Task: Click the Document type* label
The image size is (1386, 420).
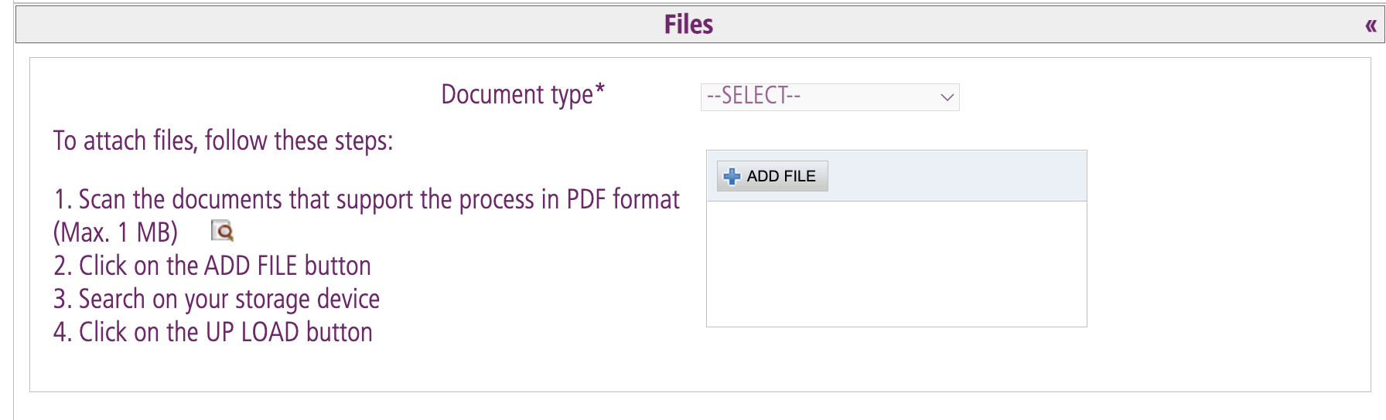Action: [x=517, y=94]
